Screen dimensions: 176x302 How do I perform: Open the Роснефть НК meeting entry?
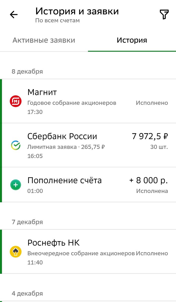[x=75, y=250]
